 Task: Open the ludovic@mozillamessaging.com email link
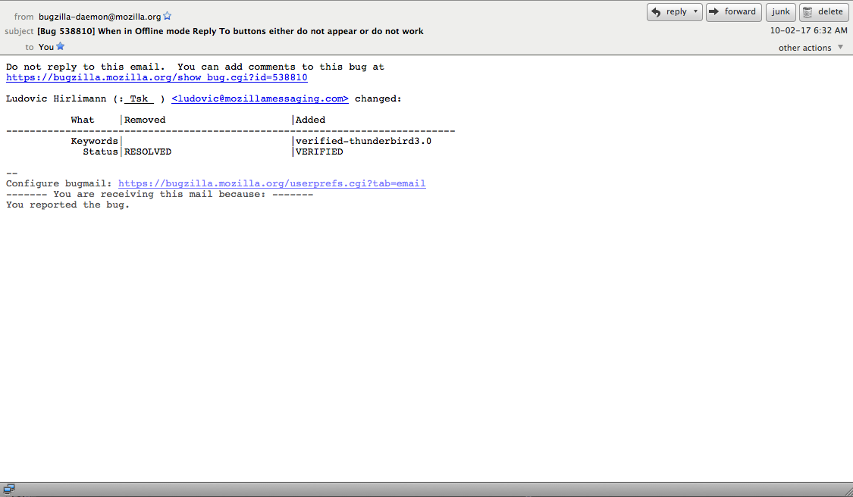(260, 98)
